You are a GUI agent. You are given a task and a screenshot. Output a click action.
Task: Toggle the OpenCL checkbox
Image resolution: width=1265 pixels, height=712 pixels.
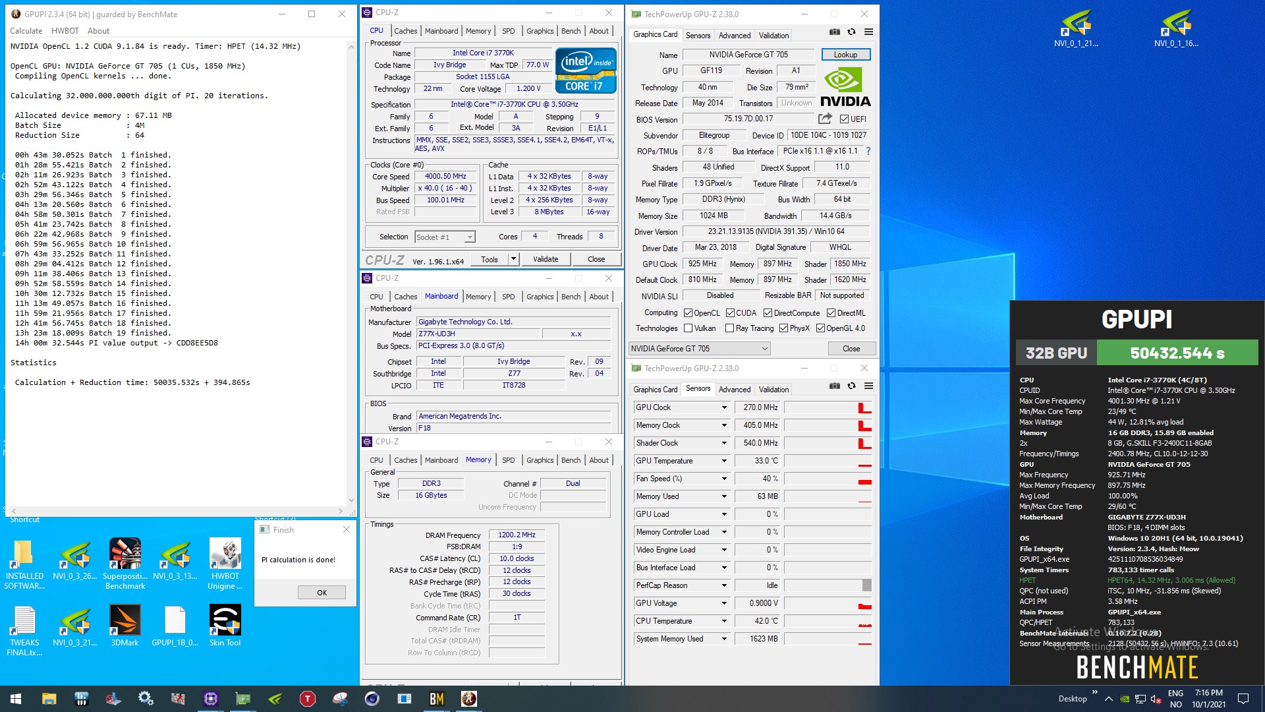point(688,313)
